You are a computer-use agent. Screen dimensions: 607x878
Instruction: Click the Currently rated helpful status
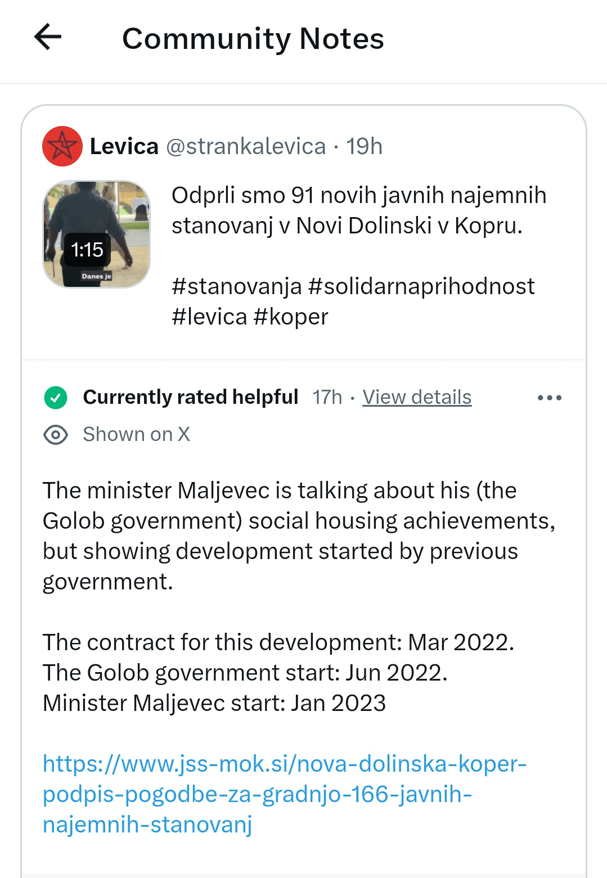point(190,397)
